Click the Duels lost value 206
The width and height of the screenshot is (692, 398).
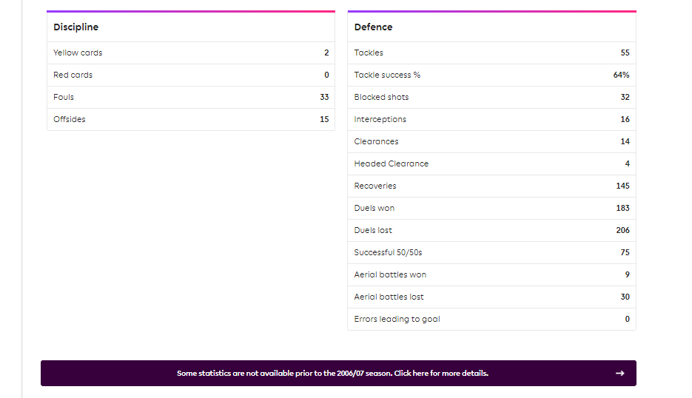point(622,230)
